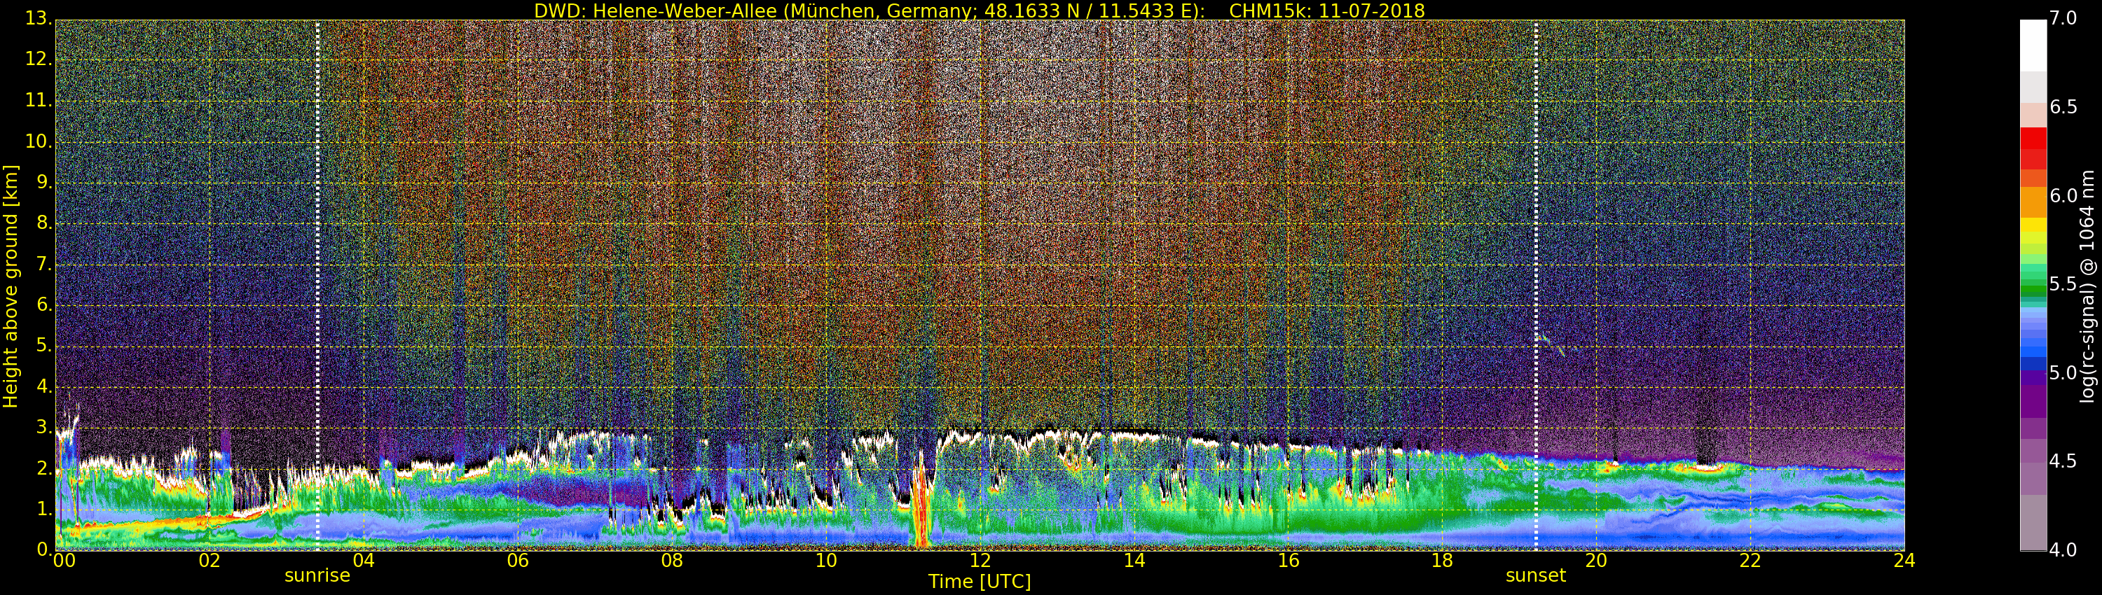Click the 24 tick label on time axis

coord(1904,561)
